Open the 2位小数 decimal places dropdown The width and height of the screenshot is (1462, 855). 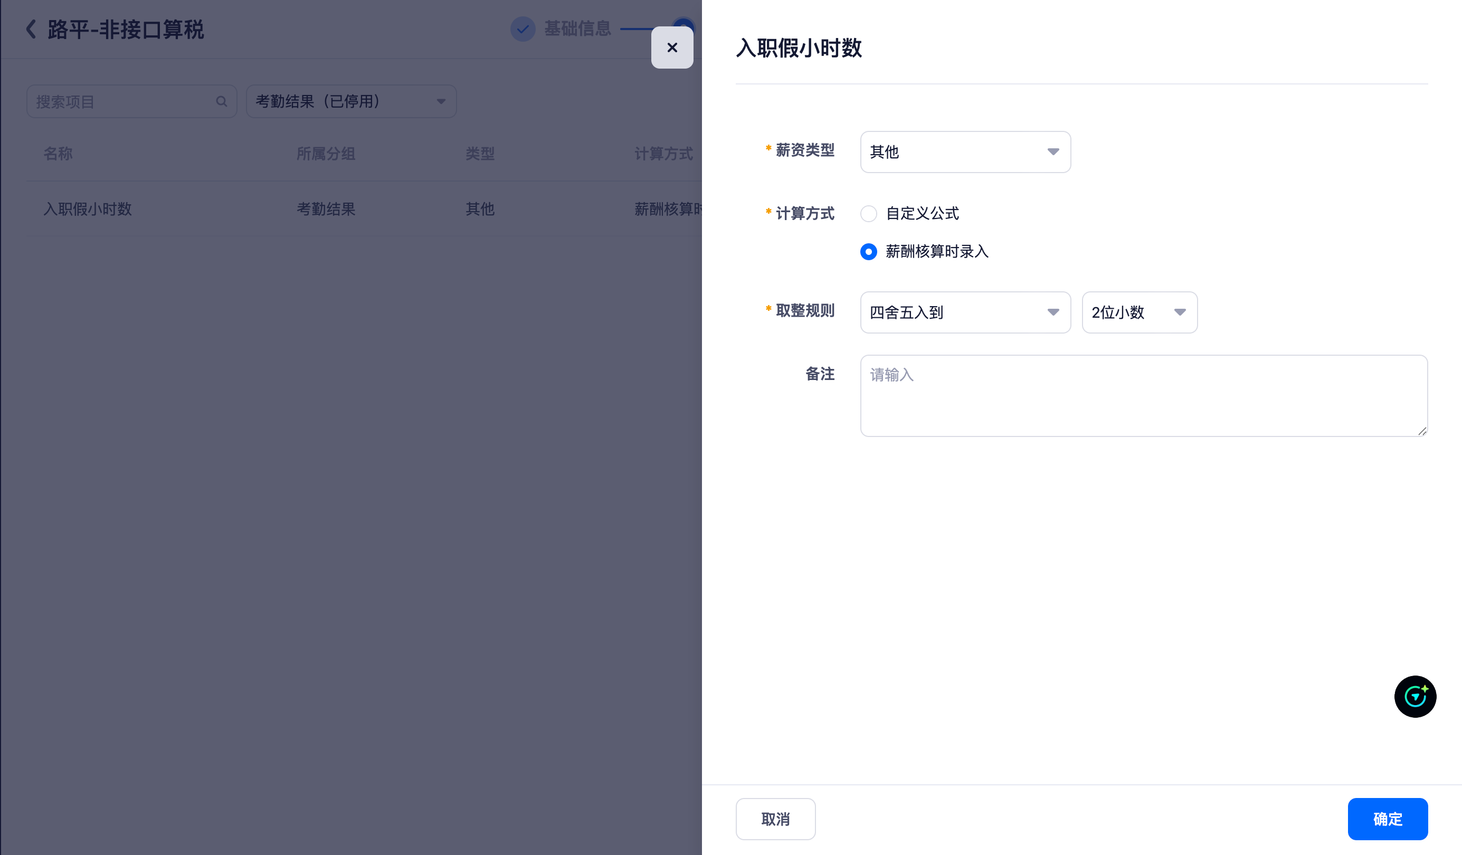pos(1139,312)
